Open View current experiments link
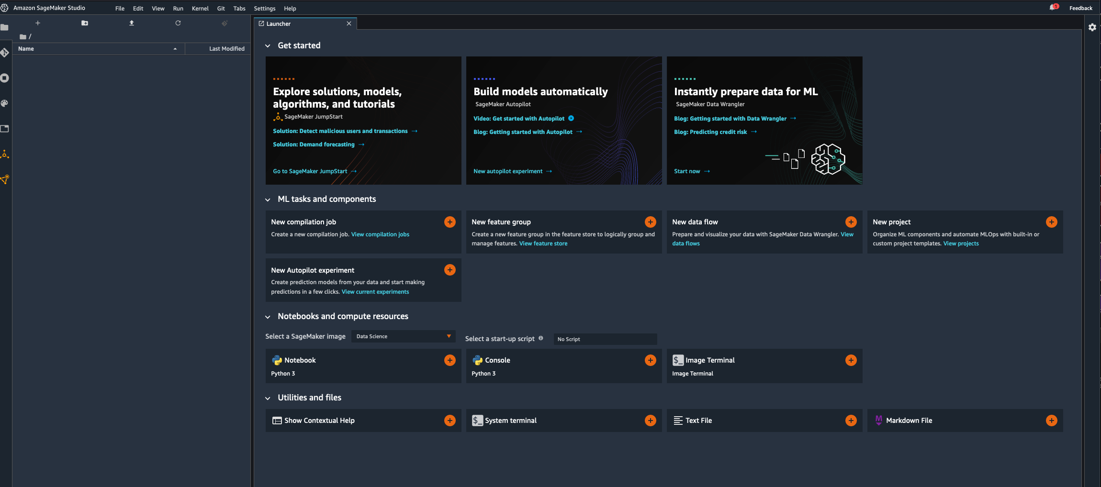1101x487 pixels. tap(375, 292)
